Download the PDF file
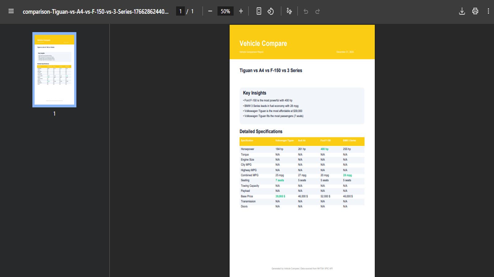This screenshot has width=494, height=277. (x=462, y=11)
